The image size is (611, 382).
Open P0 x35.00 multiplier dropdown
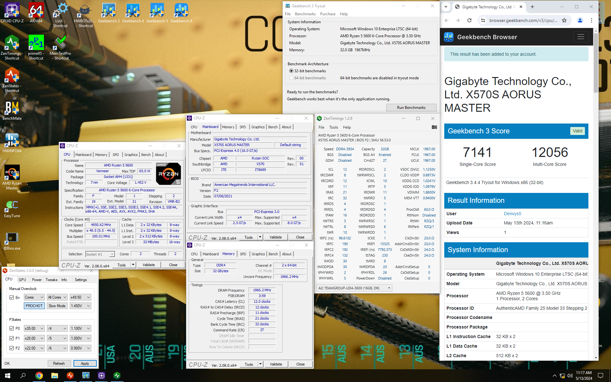click(34, 329)
